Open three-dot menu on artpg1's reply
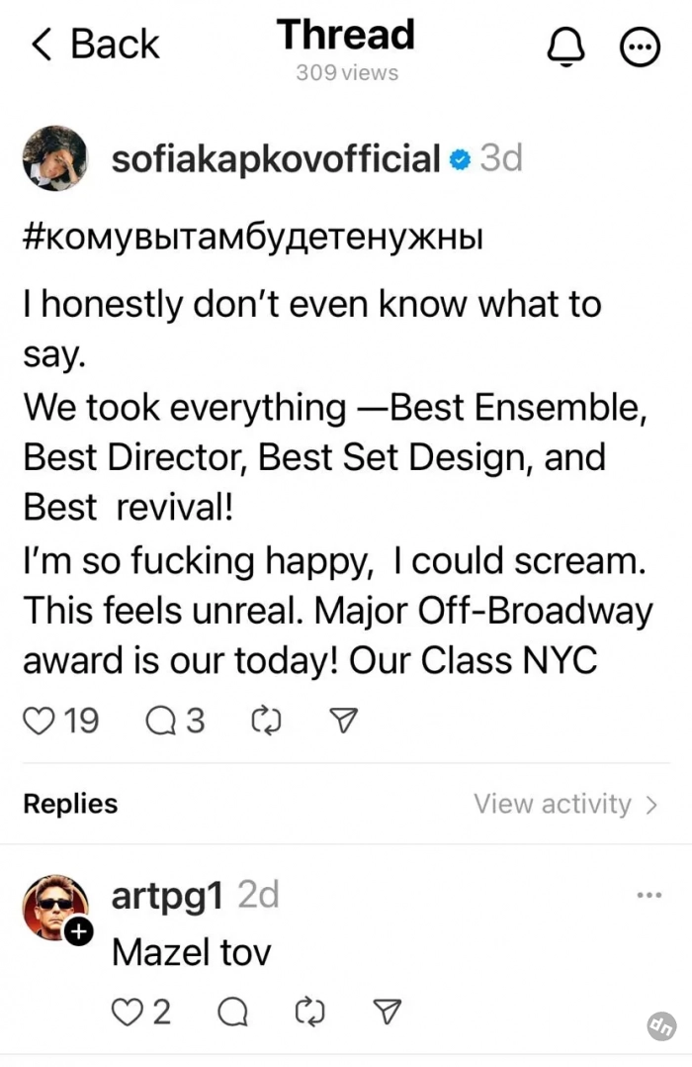The height and width of the screenshot is (1067, 692). point(649,896)
